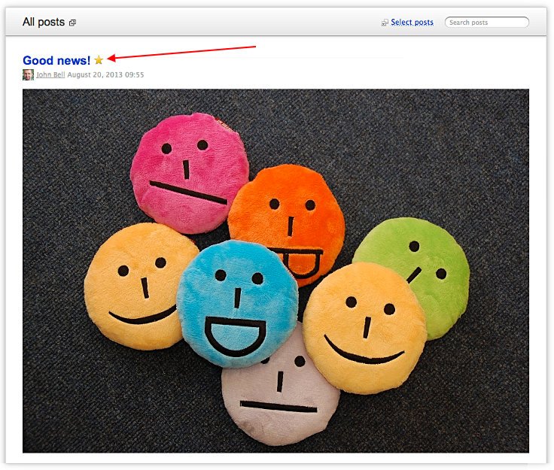Viewport: 554px width, 470px height.
Task: Click John Bell's avatar picture
Action: click(28, 75)
